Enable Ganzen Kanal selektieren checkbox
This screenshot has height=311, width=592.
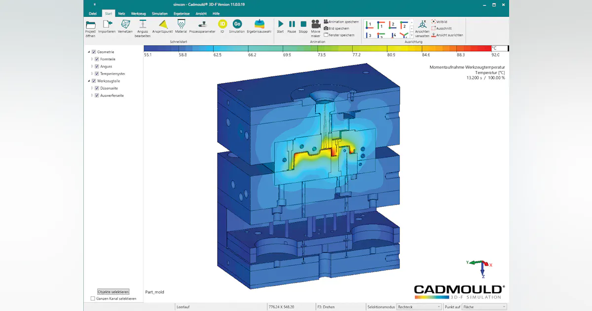93,298
